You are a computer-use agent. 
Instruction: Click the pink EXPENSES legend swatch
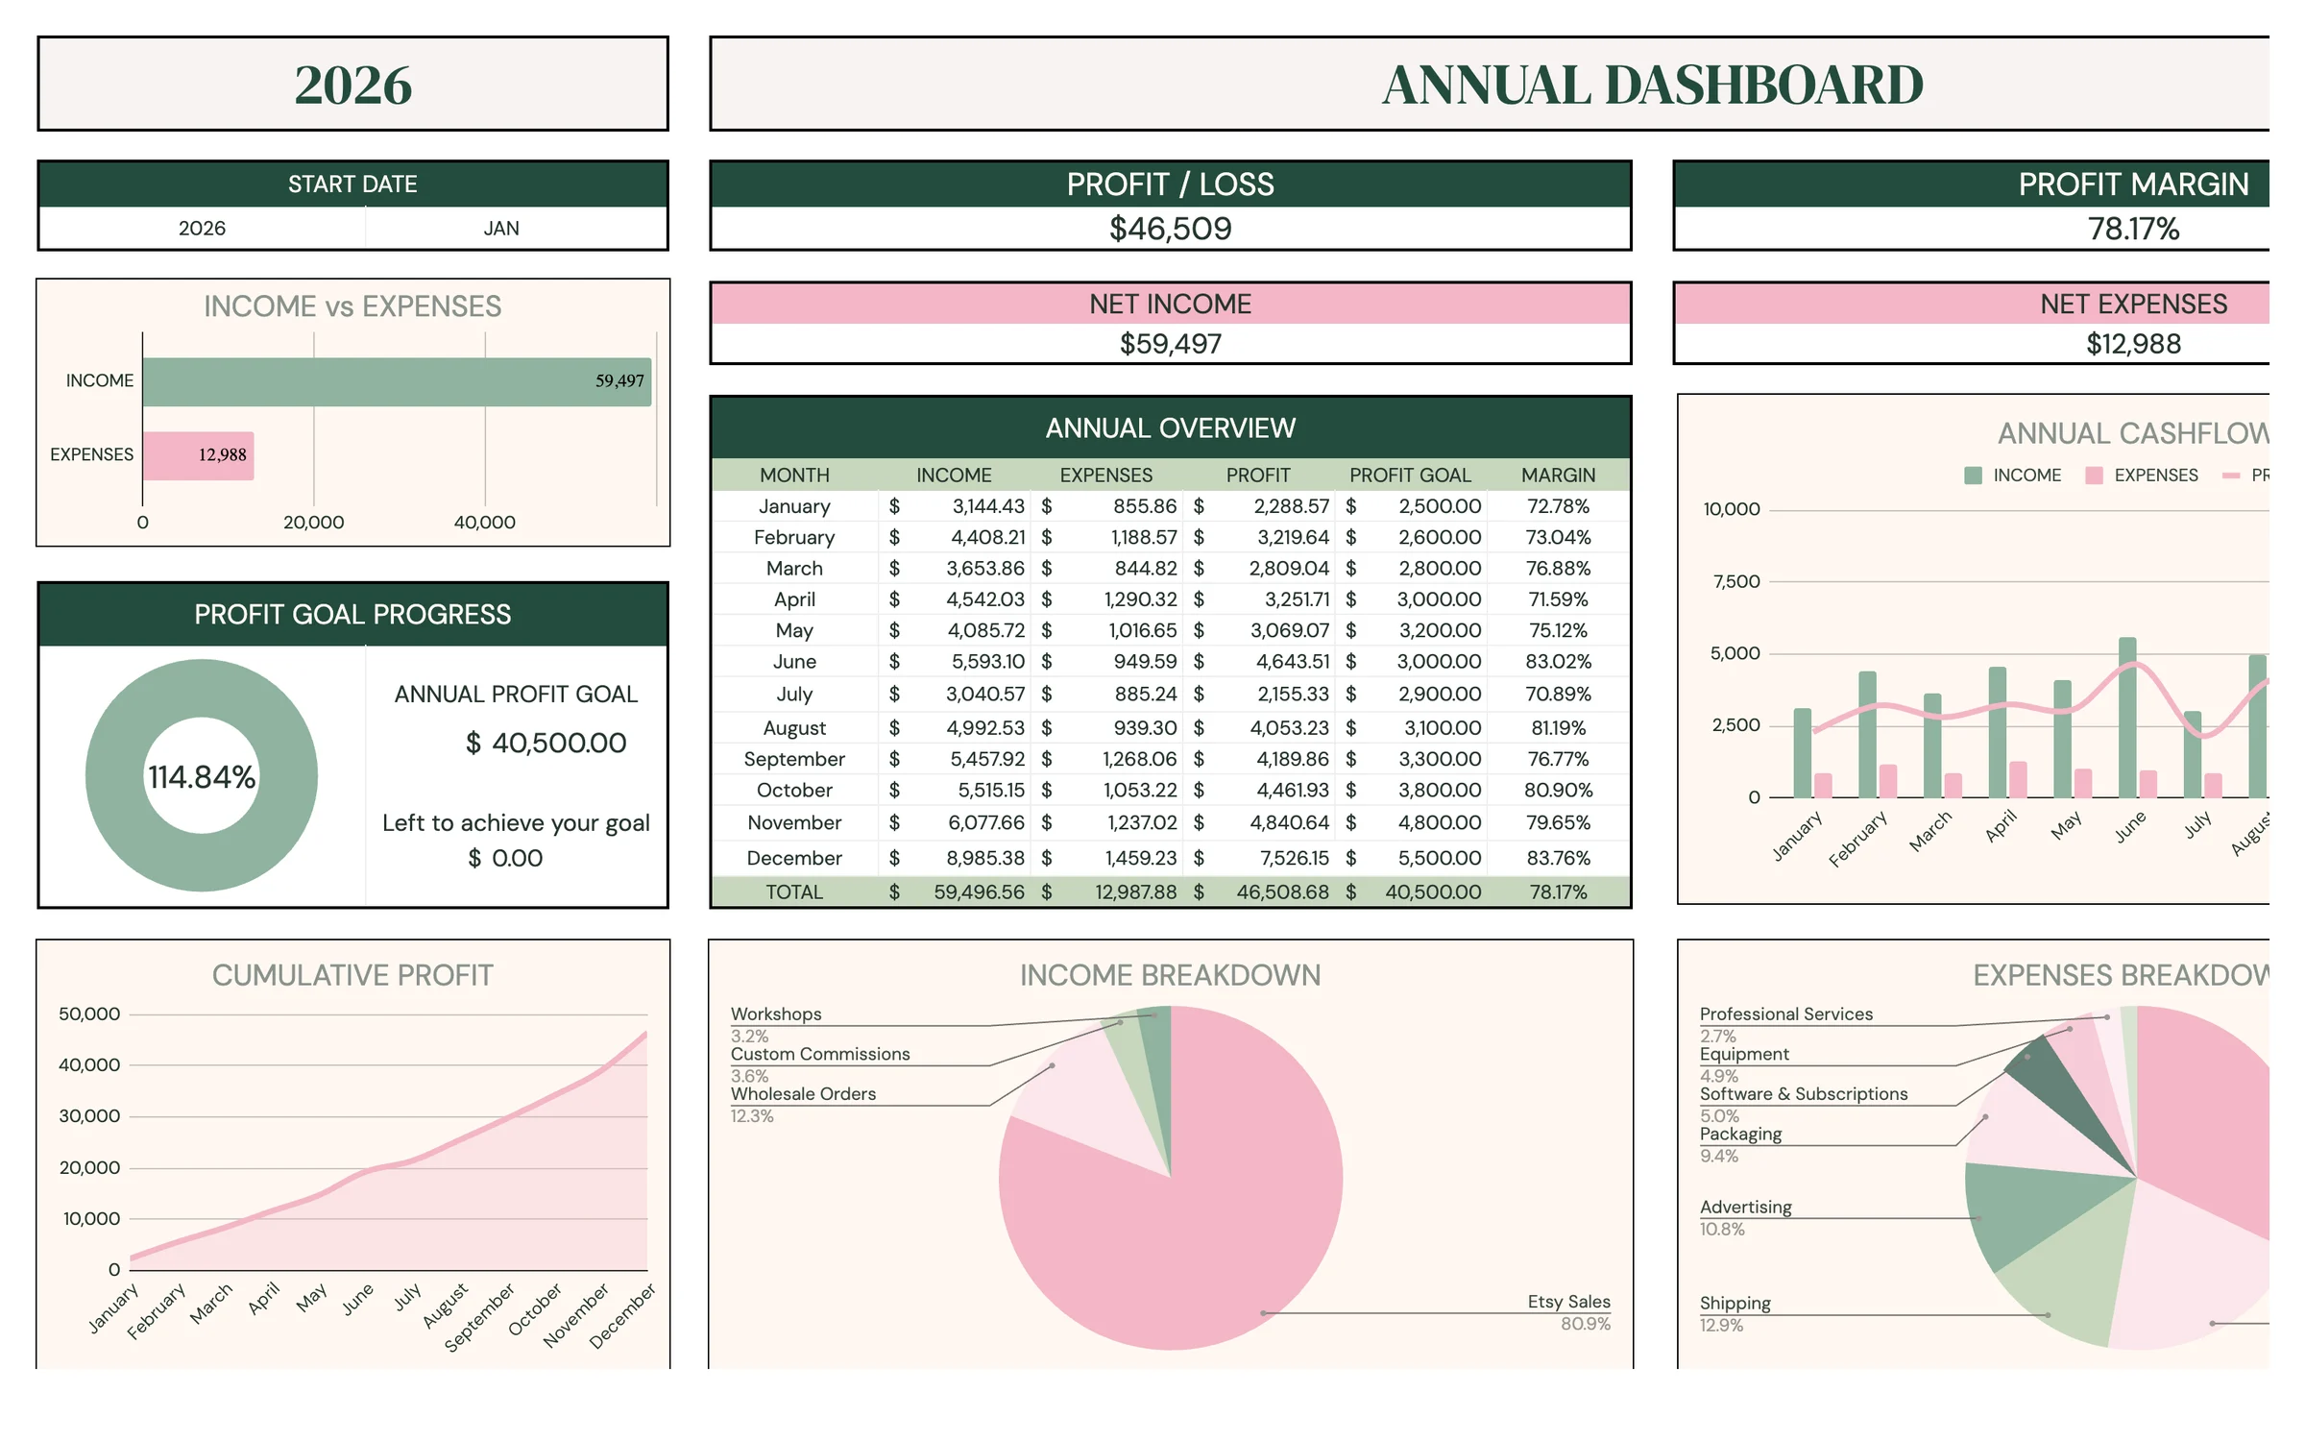click(2094, 476)
